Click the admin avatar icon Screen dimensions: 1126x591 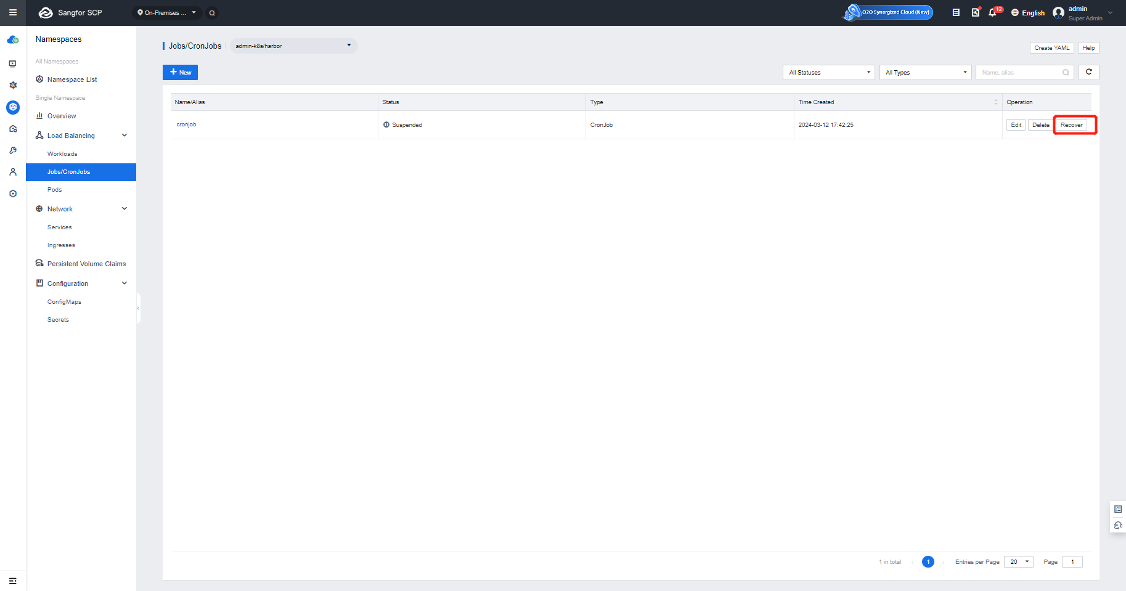(x=1059, y=13)
